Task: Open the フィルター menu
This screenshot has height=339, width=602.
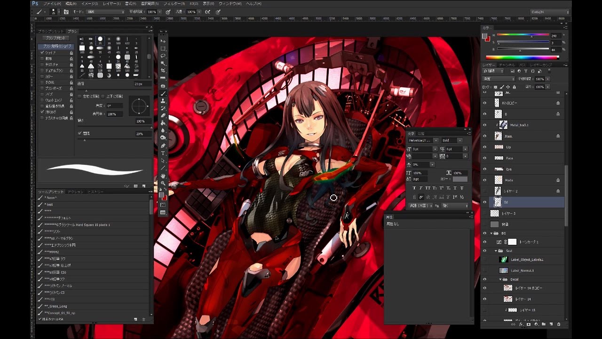Action: click(174, 4)
